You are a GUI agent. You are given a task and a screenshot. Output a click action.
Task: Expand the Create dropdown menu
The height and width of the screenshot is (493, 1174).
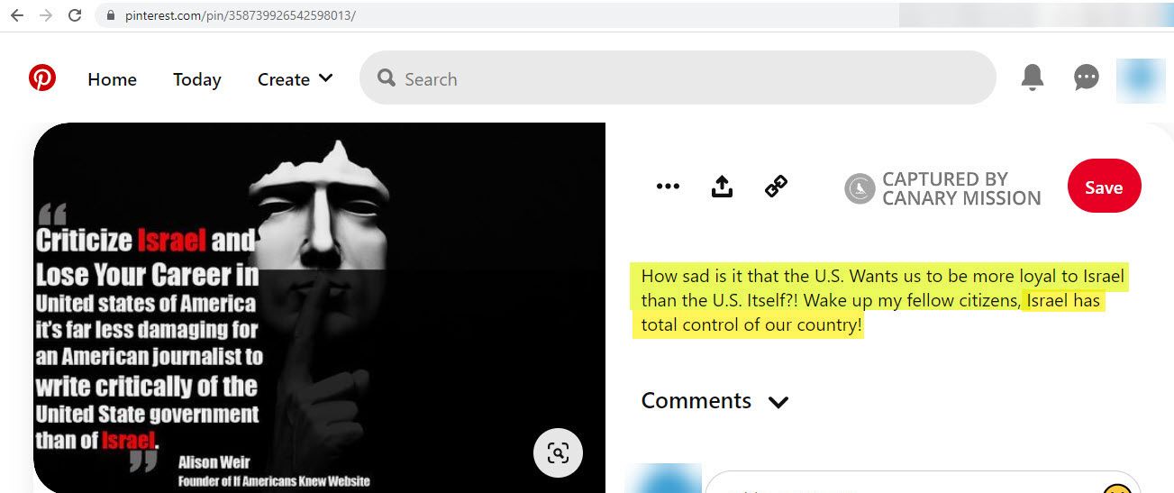[x=295, y=79]
